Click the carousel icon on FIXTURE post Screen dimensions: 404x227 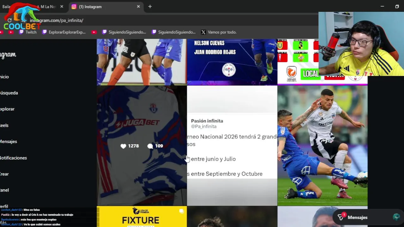pyautogui.click(x=181, y=211)
